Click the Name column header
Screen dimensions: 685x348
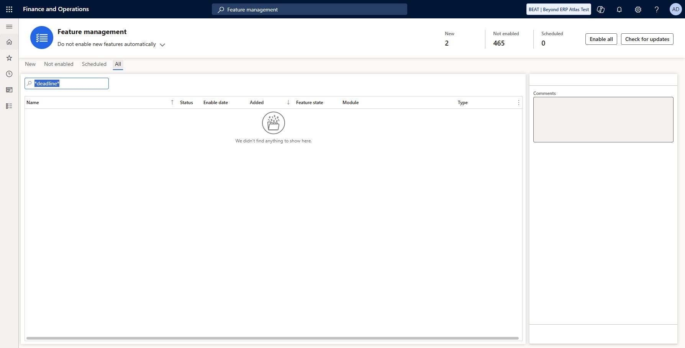[33, 103]
